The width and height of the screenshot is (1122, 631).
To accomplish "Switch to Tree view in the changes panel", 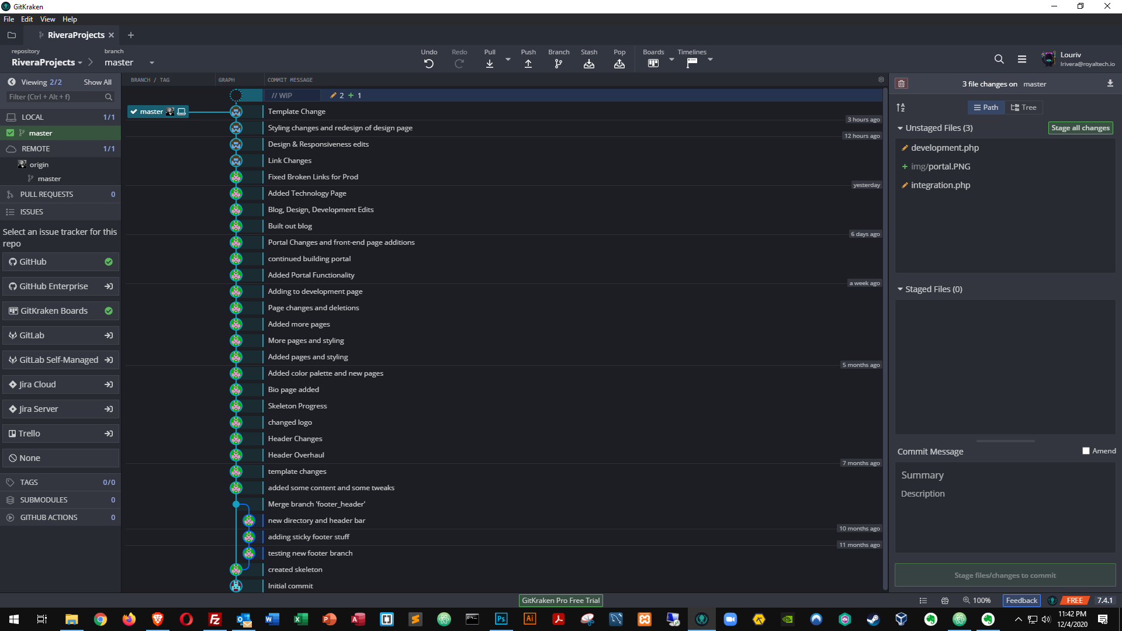I will coord(1023,107).
